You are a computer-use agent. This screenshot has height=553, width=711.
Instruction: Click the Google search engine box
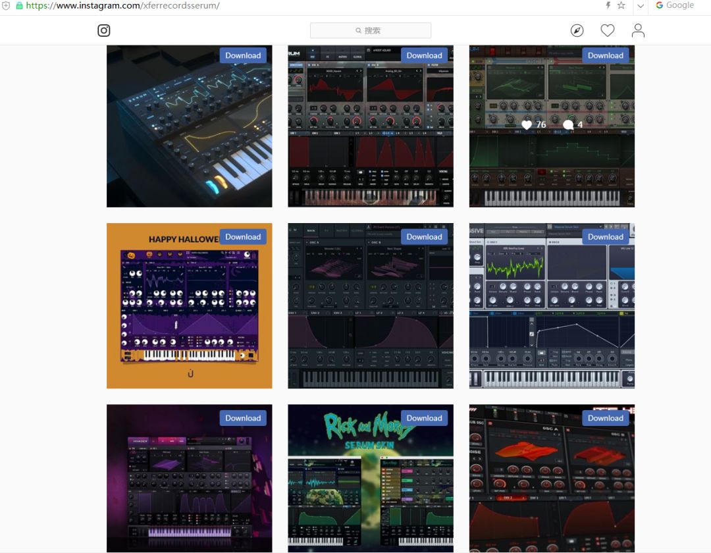point(675,5)
